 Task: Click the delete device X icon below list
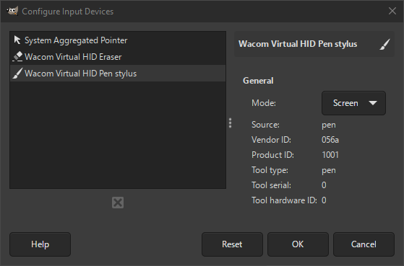[x=118, y=203]
